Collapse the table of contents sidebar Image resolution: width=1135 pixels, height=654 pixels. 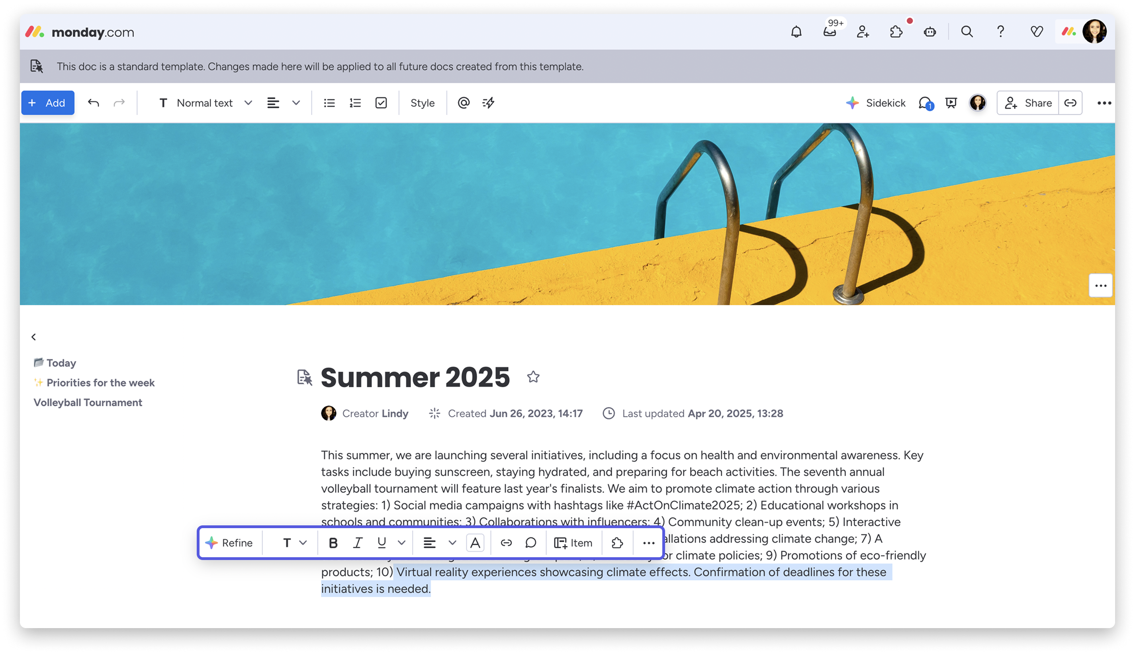34,337
